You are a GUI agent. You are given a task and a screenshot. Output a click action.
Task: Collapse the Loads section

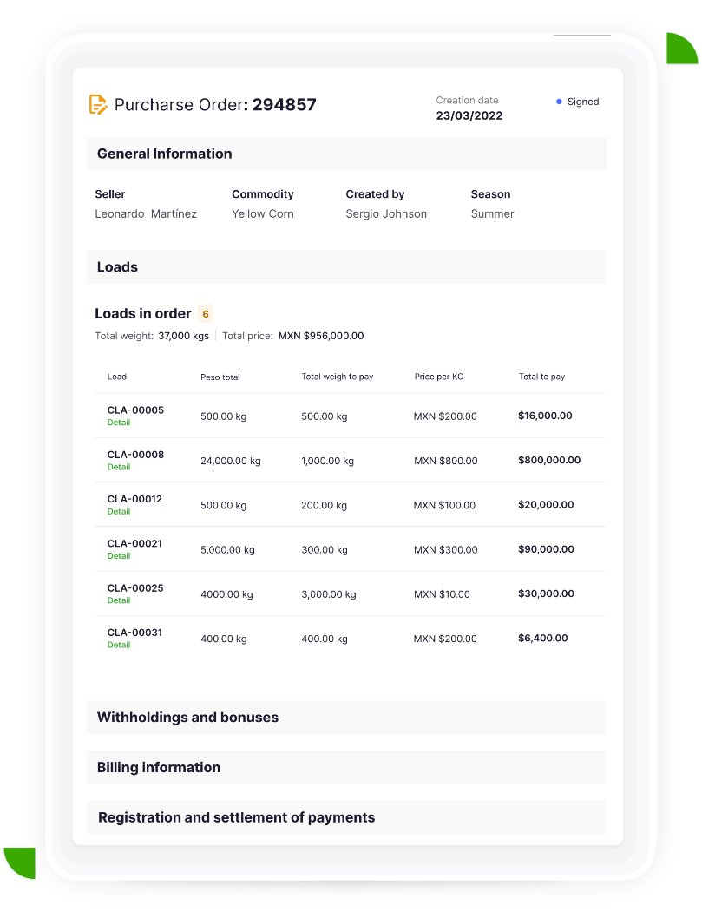[117, 266]
